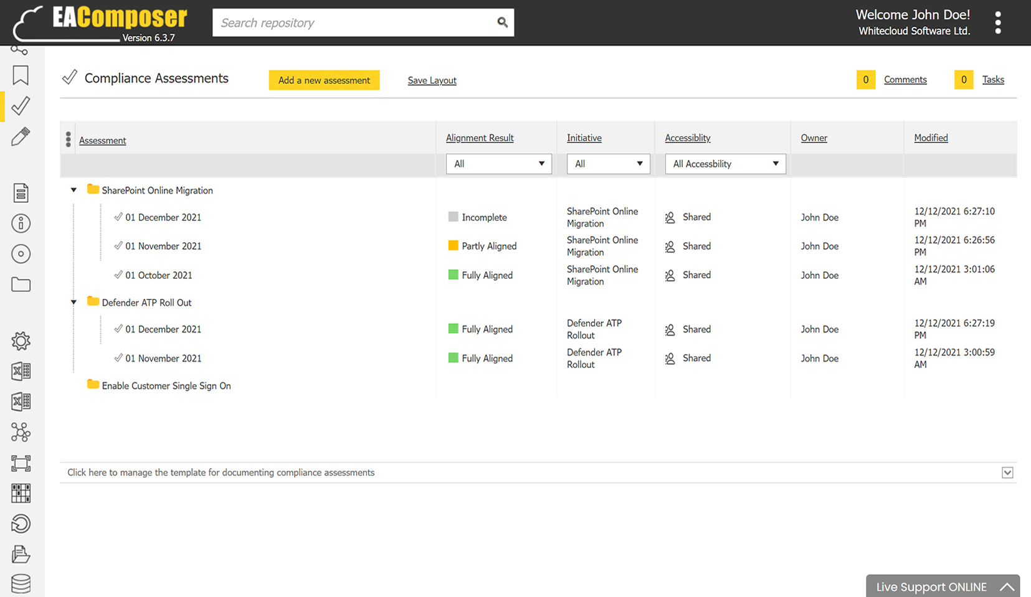The image size is (1031, 597).
Task: Click the Tasks count badge
Action: pyautogui.click(x=964, y=80)
